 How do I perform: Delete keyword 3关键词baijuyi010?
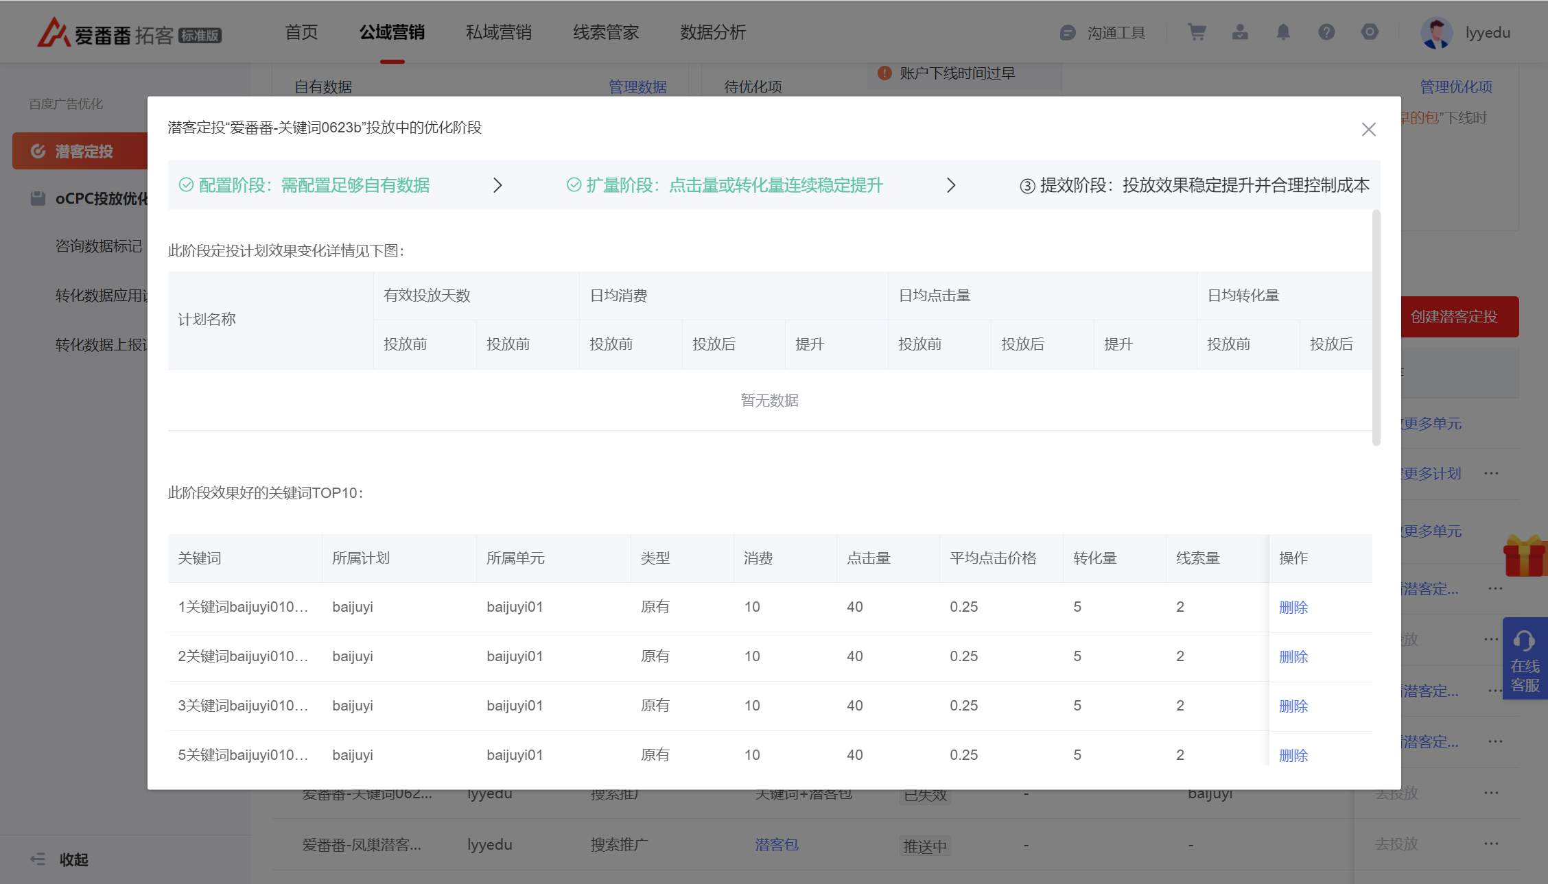1293,706
